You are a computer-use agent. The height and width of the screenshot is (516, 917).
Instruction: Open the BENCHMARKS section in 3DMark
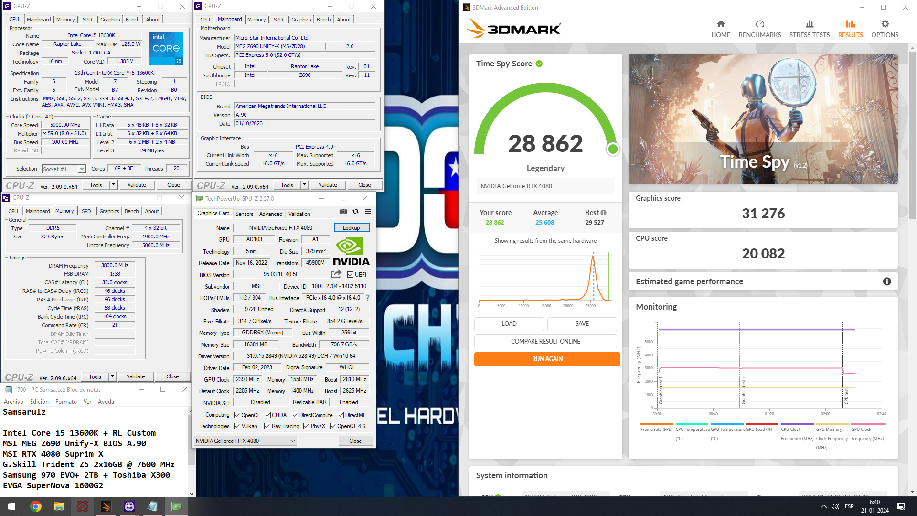point(759,29)
